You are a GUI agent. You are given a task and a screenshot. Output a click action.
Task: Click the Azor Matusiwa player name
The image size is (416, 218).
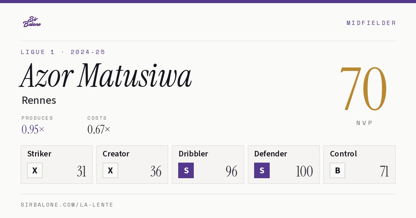[106, 76]
